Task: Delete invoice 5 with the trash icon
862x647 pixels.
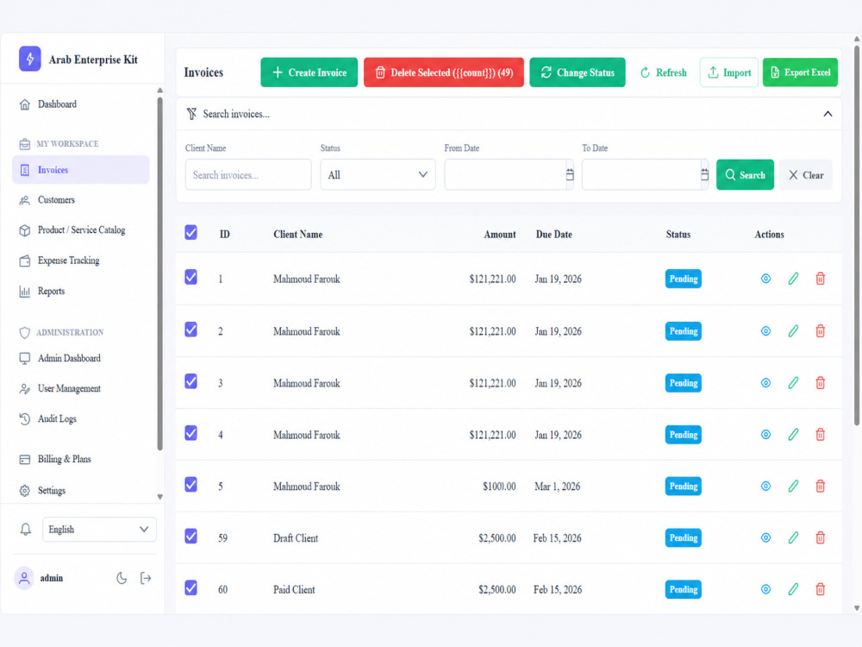Action: (820, 487)
